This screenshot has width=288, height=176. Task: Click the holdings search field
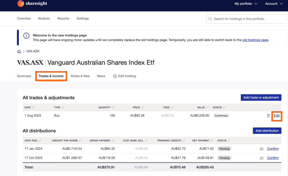pyautogui.click(x=247, y=19)
